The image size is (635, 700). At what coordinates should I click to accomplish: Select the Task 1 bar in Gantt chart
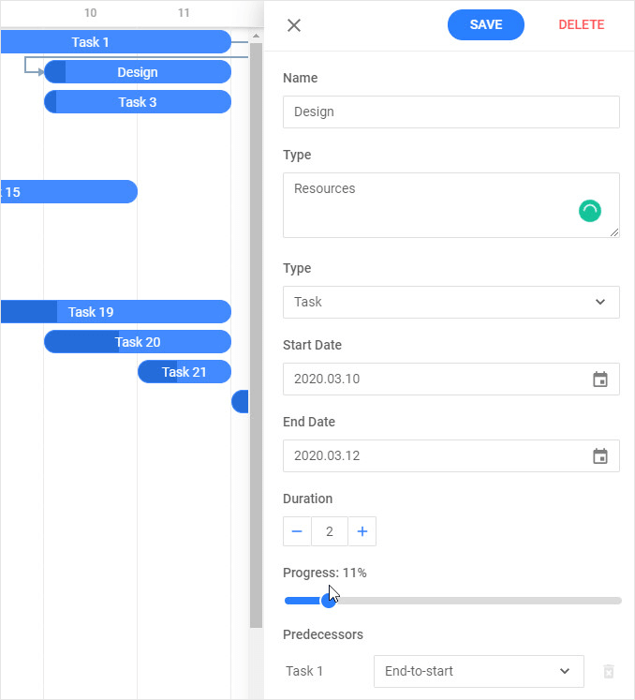click(x=115, y=42)
